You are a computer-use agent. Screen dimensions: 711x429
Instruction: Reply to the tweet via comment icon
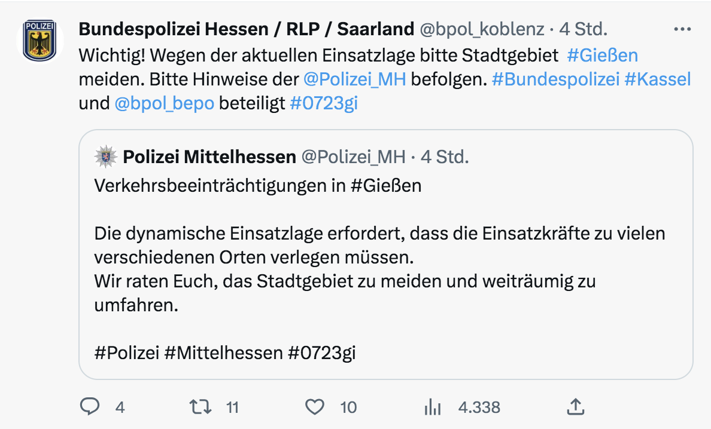coord(90,407)
